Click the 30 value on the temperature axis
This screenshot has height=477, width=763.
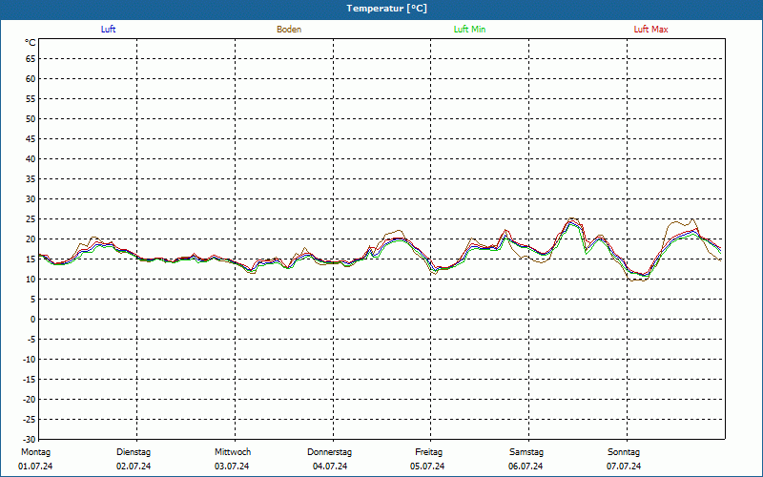coord(31,199)
